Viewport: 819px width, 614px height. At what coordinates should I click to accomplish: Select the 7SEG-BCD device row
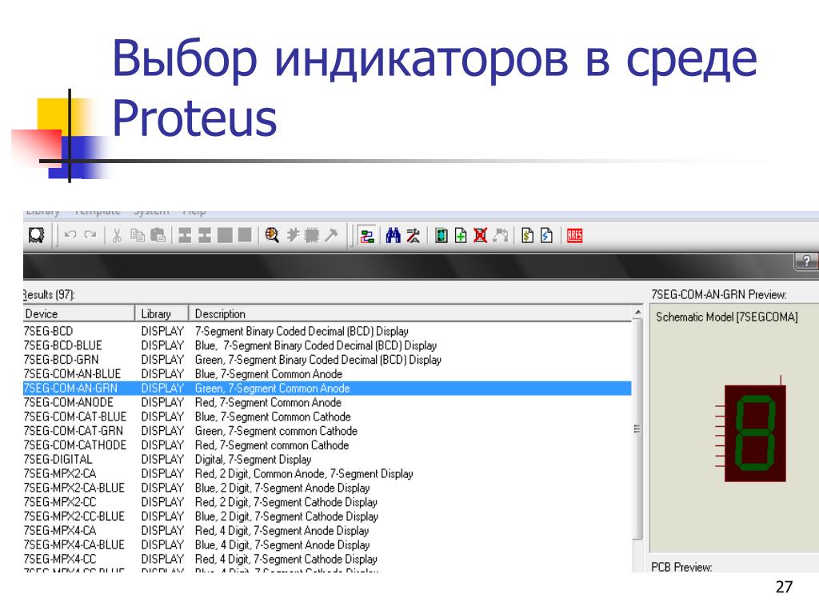coord(327,331)
